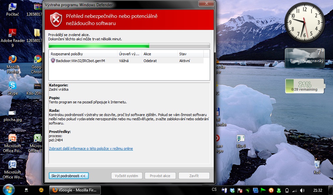Open the Microsoft Office PowerPoint shortcut
The width and height of the screenshot is (333, 195).
click(x=12, y=143)
